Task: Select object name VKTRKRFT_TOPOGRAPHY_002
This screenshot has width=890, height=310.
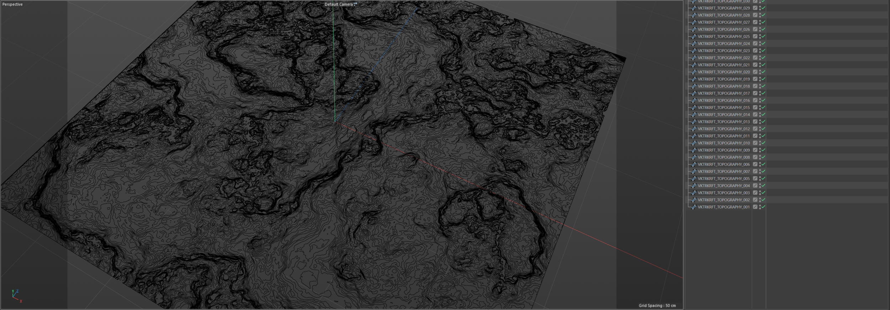Action: 723,200
